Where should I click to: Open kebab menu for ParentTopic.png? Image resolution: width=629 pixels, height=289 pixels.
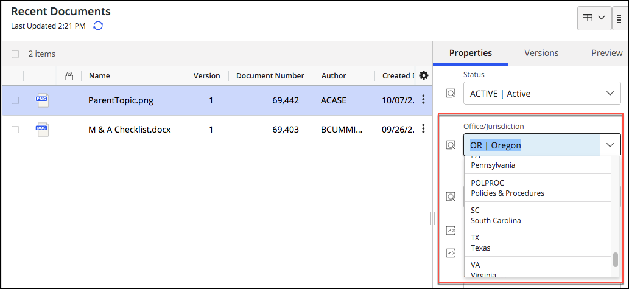[x=424, y=100]
